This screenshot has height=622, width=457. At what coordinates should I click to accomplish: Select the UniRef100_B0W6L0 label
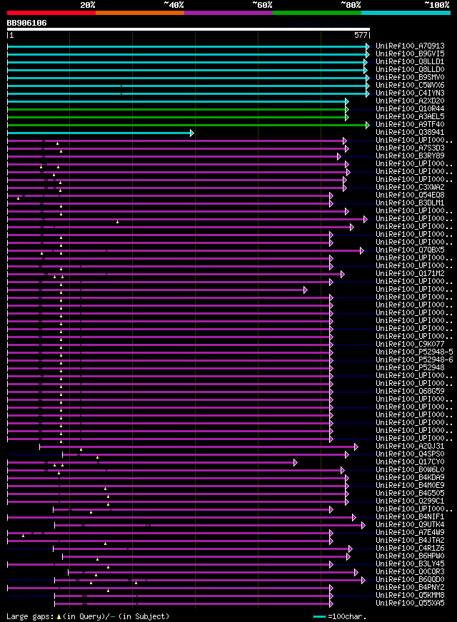click(410, 469)
